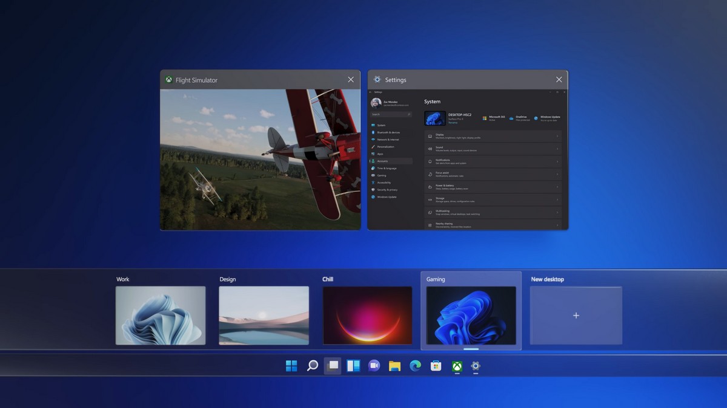The height and width of the screenshot is (408, 727).
Task: Open the Settings gear in taskbar
Action: click(x=476, y=366)
